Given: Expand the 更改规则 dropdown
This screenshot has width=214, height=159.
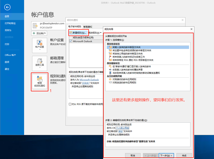Looking at the screenshot, I should click(95, 33).
